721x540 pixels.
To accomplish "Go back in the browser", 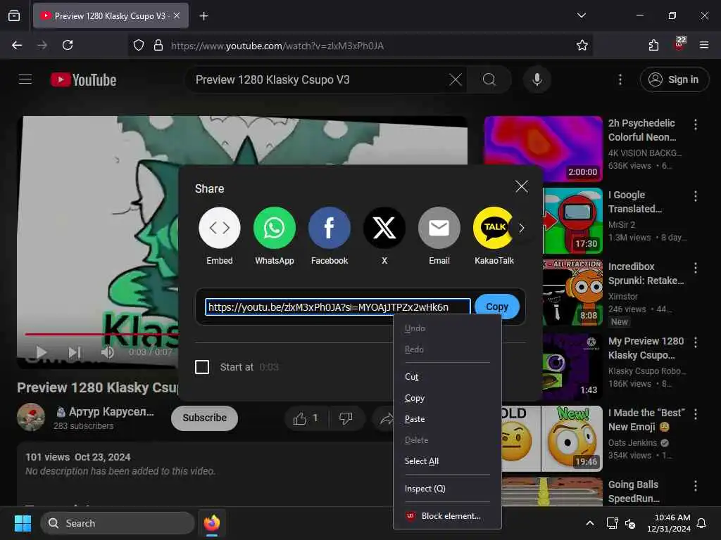I will [x=17, y=45].
